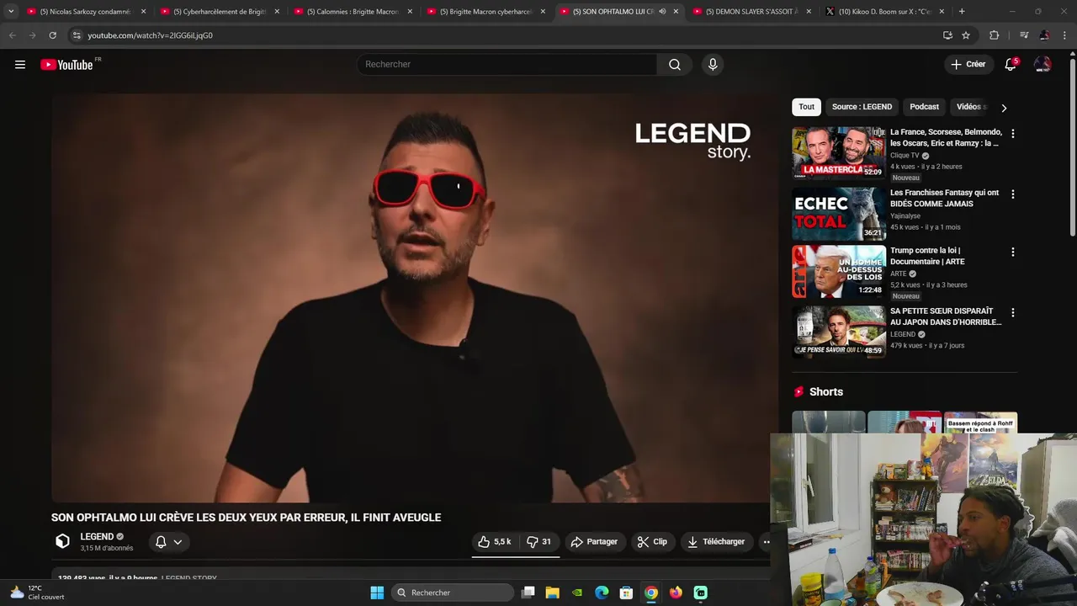
Task: Click the main video player
Action: [415, 298]
